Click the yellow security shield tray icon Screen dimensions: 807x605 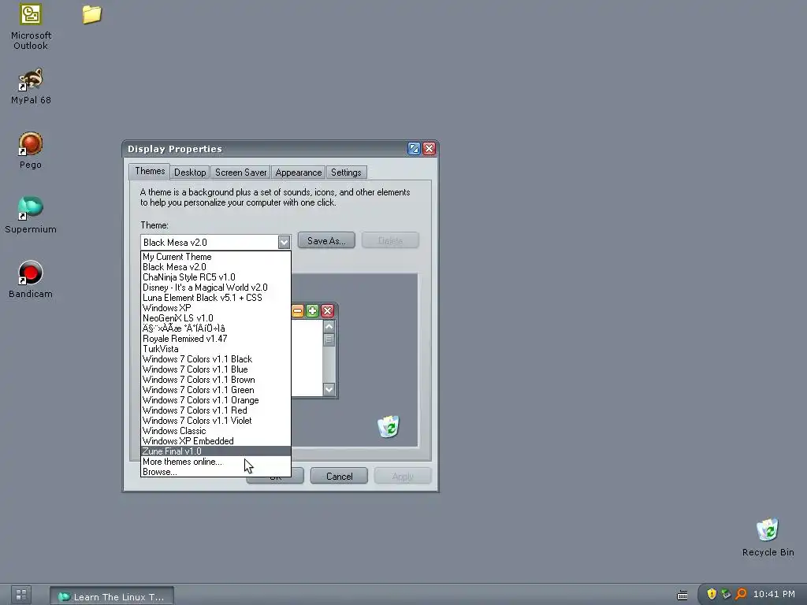coord(712,594)
